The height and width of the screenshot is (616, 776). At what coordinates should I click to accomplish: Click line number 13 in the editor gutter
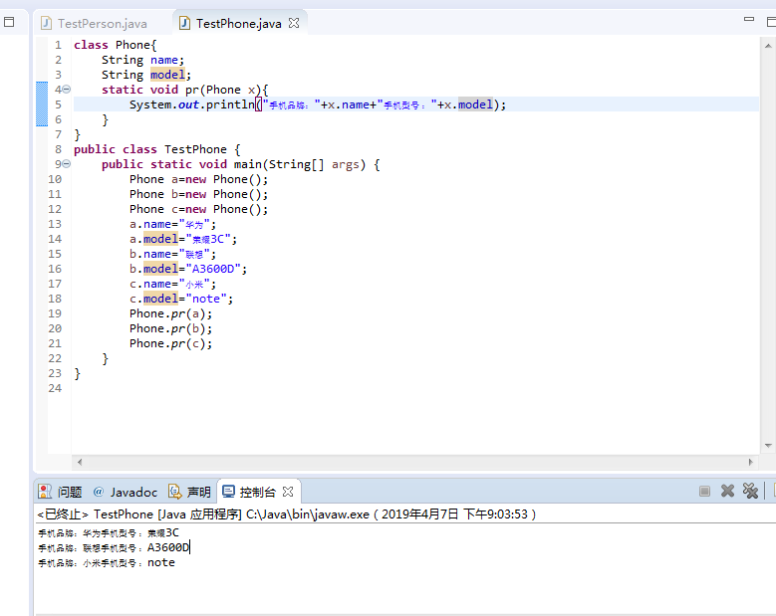coord(55,224)
